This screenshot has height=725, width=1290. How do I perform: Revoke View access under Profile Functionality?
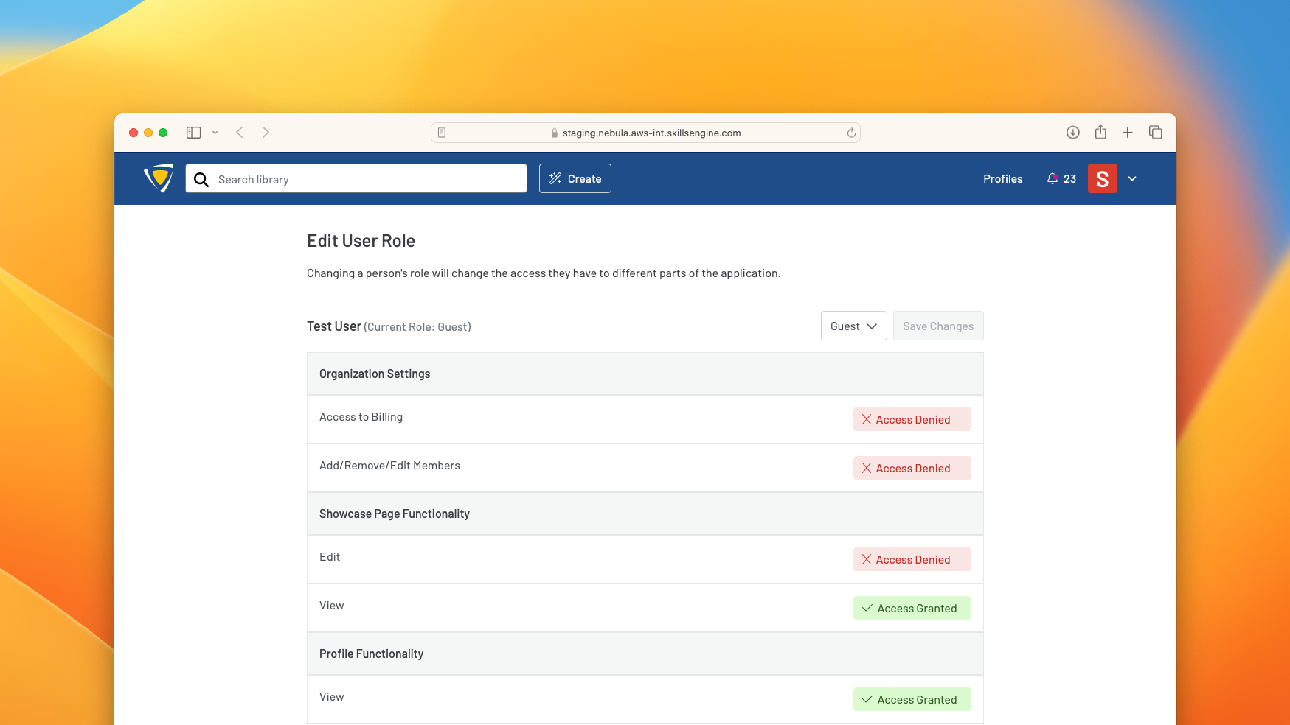tap(912, 698)
